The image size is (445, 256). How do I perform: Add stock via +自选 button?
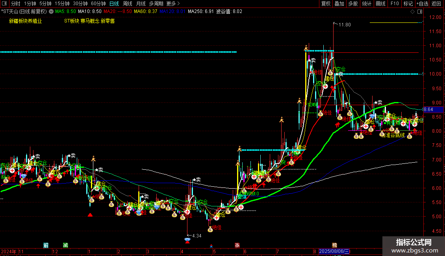tap(422, 4)
